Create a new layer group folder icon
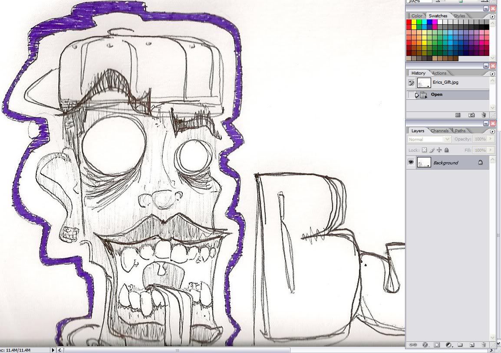Image resolution: width=501 pixels, height=353 pixels. tap(460, 345)
